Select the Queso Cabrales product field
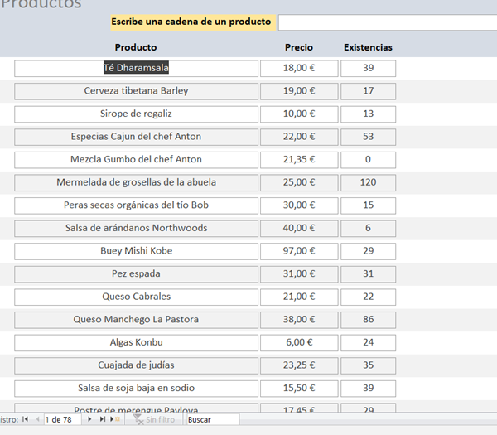Screen dimensions: 497x435 pos(136,297)
